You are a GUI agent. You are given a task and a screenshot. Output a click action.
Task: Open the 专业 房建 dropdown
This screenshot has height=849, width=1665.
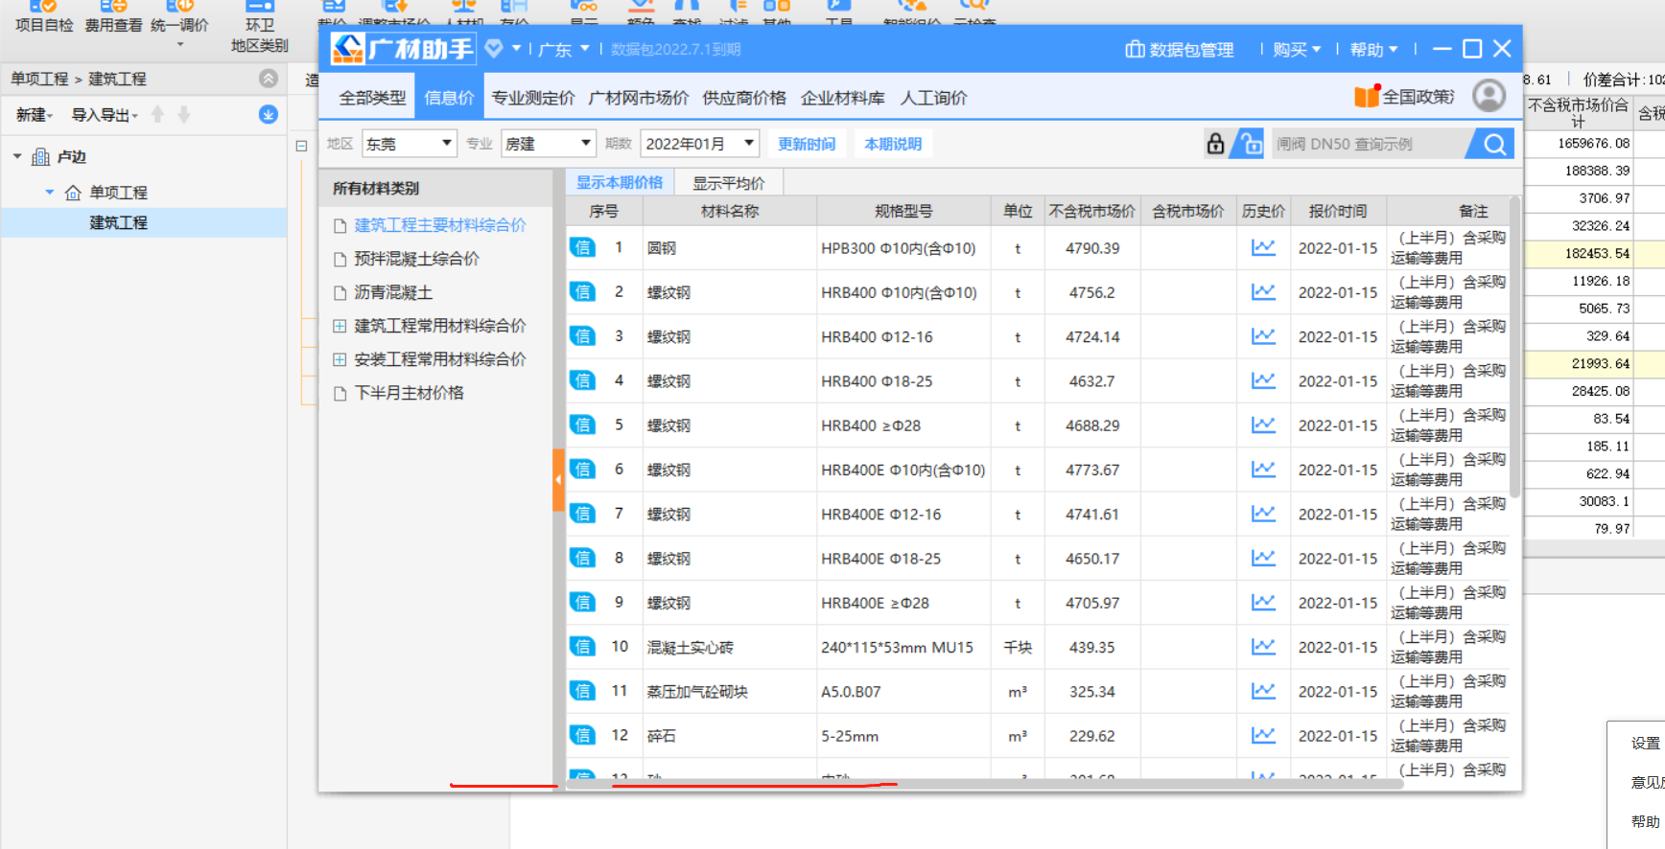(x=549, y=144)
